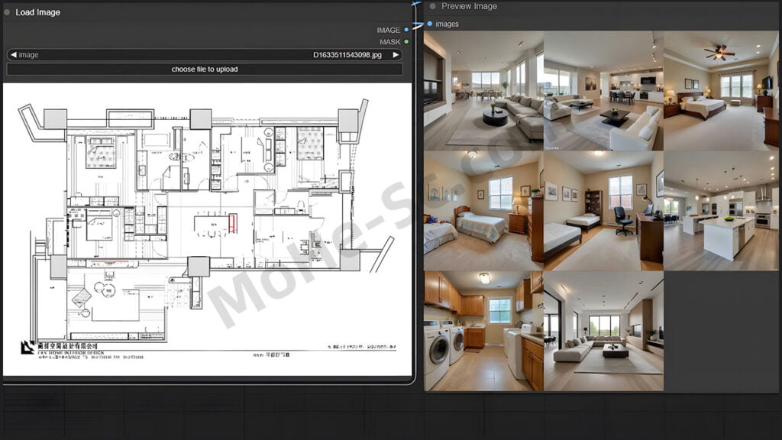Viewport: 782px width, 440px height.
Task: Click the blue IMAGE output port
Action: [406, 30]
